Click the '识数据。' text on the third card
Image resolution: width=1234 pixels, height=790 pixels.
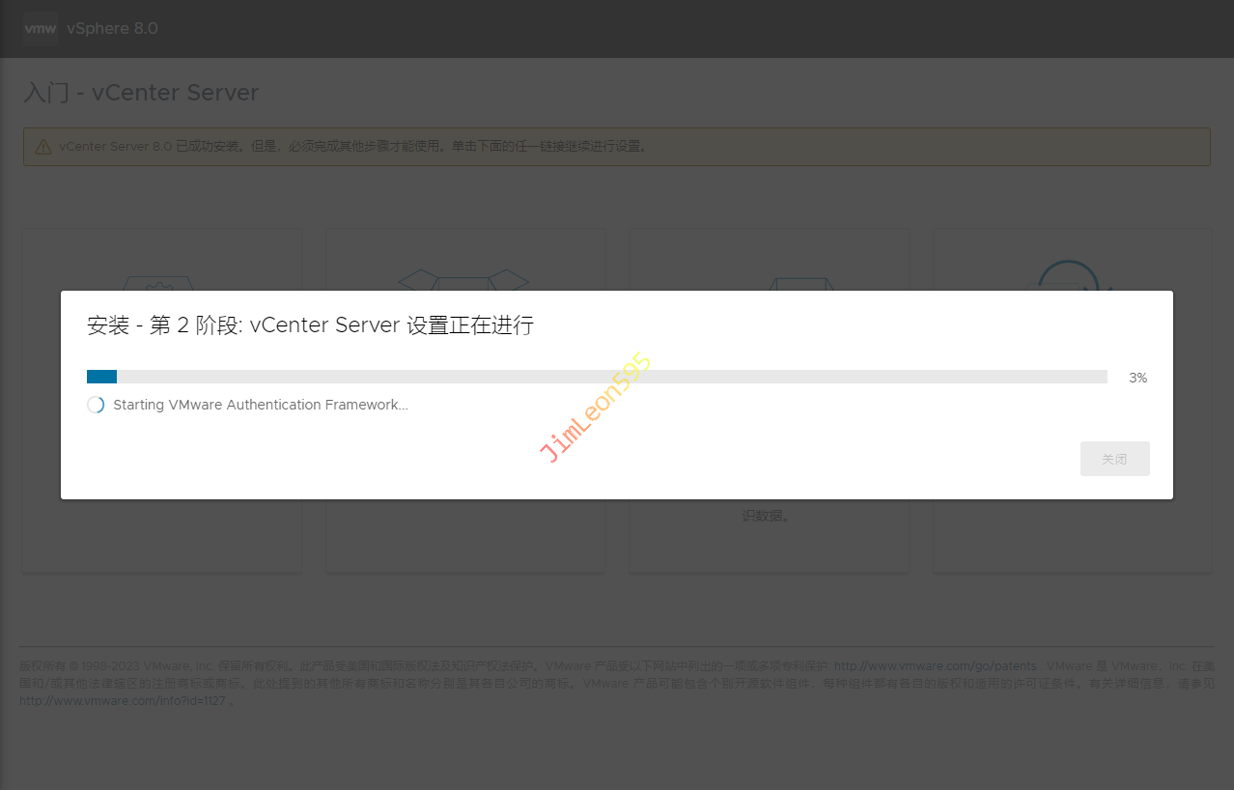click(x=766, y=516)
